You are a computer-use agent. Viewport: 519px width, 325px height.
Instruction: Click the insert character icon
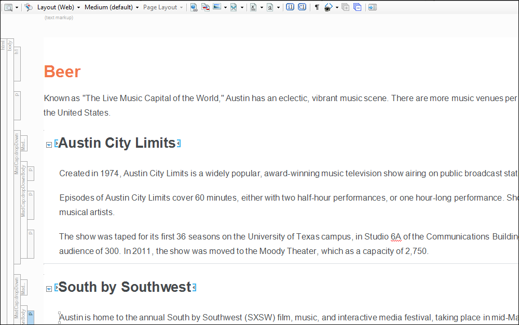[270, 7]
